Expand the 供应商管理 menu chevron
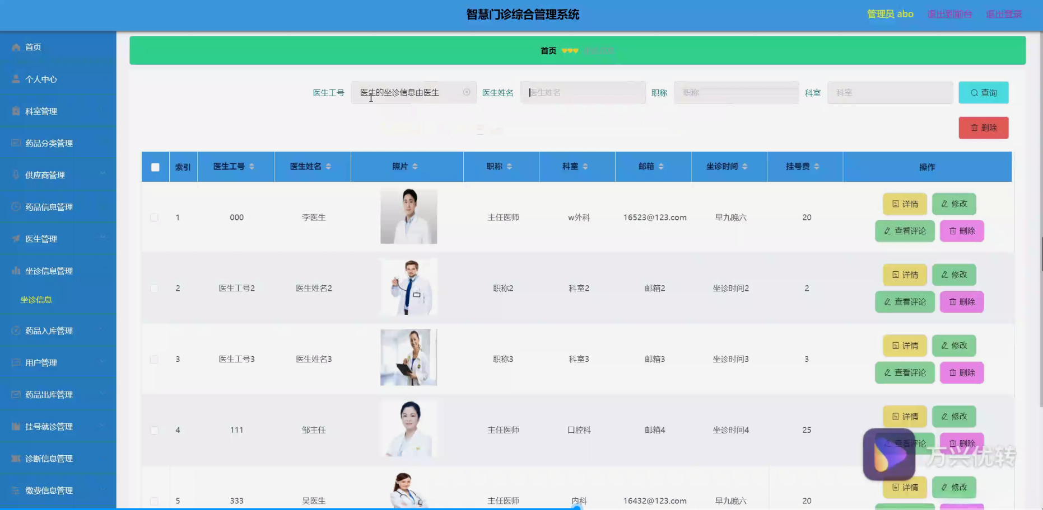This screenshot has height=510, width=1043. pos(103,174)
